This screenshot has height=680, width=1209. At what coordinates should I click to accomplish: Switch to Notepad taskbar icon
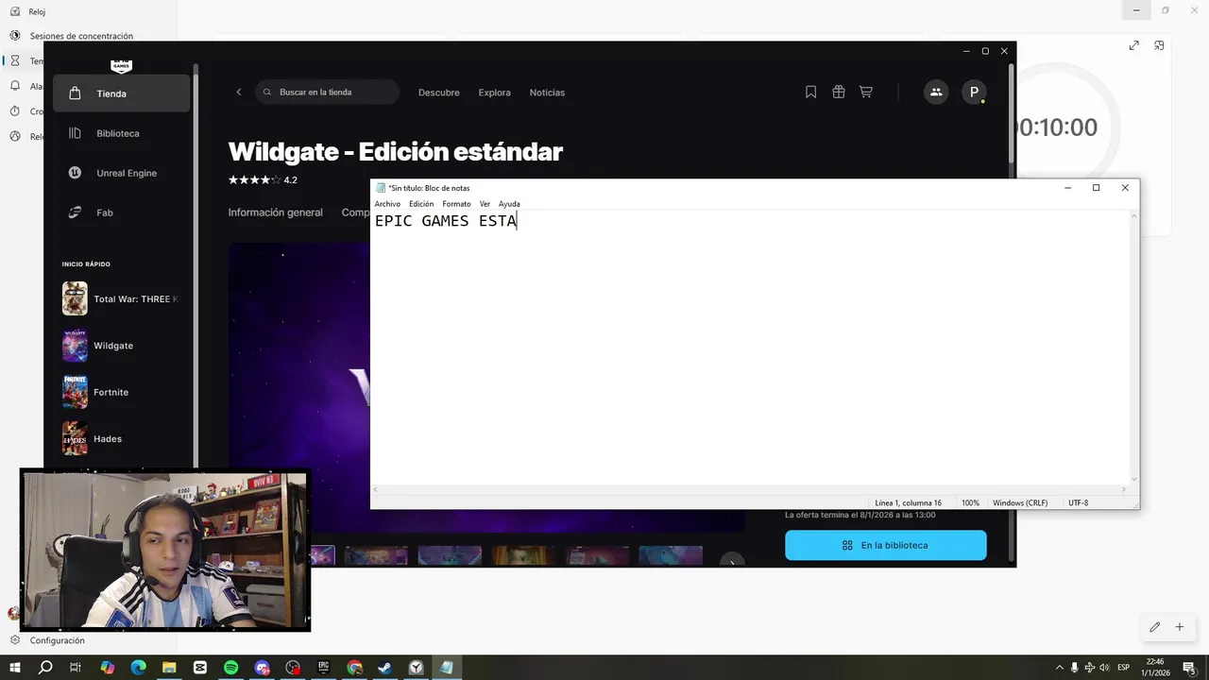(447, 668)
